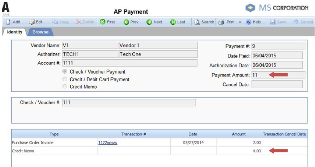Viewport: 315px width, 167px height.
Task: Switch to the Browse tab
Action: point(40,32)
